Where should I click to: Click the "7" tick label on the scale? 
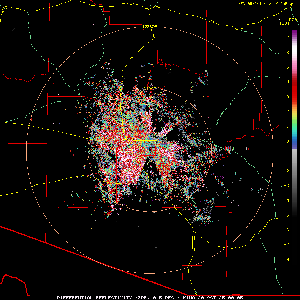pos(288,37)
